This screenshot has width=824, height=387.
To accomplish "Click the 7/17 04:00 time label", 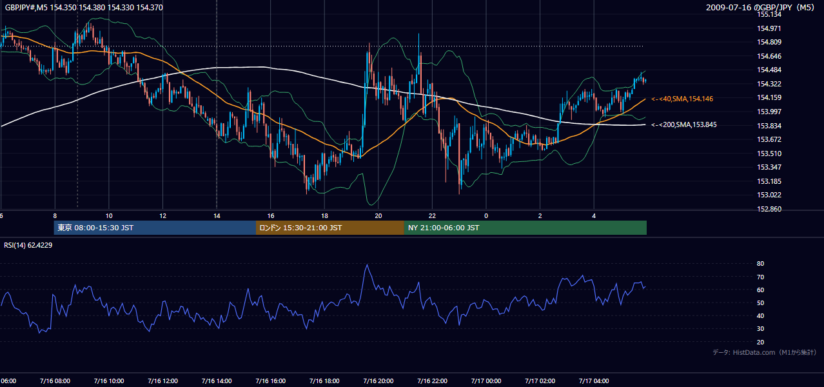I will [594, 381].
